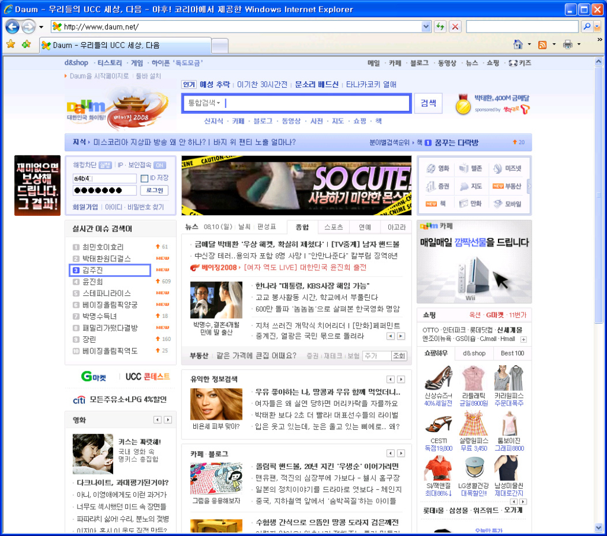Image resolution: width=607 pixels, height=536 pixels.
Task: Click the Home page icon
Action: point(518,44)
